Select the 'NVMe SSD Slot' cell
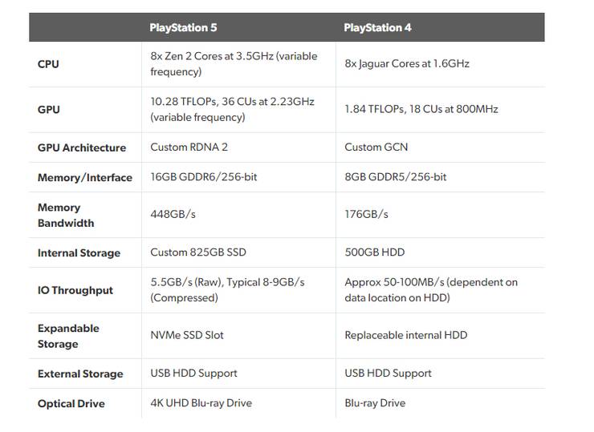The width and height of the screenshot is (594, 432). pos(187,335)
